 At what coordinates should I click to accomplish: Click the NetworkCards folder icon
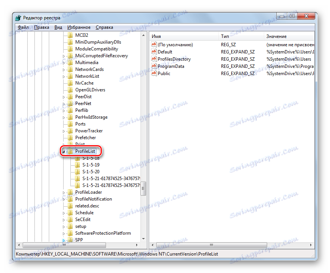[x=70, y=69]
